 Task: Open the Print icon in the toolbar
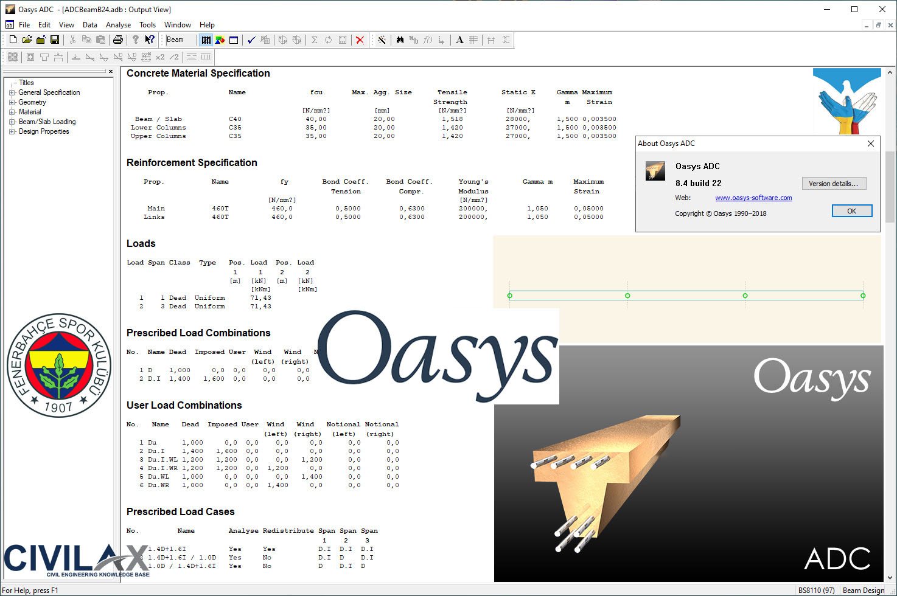pos(117,40)
